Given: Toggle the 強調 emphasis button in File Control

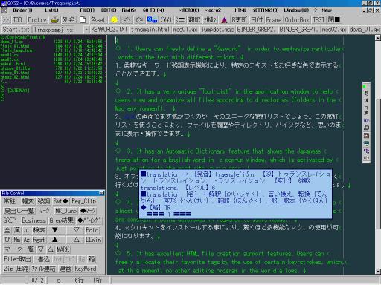Looking at the screenshot, I should (x=44, y=201).
